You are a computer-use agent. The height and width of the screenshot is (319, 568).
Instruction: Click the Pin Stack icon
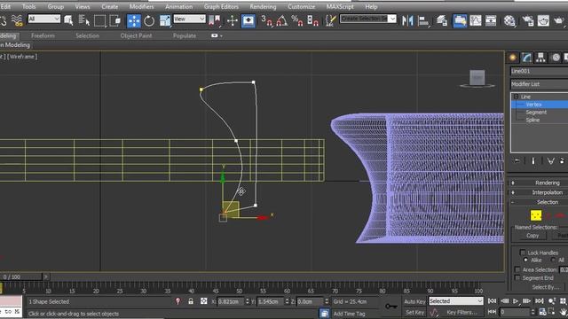517,160
